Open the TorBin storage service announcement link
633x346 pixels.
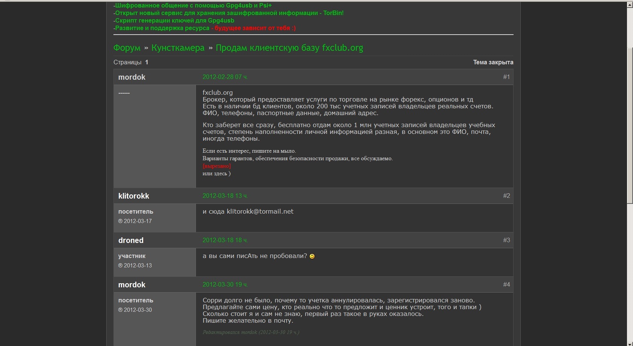[229, 13]
